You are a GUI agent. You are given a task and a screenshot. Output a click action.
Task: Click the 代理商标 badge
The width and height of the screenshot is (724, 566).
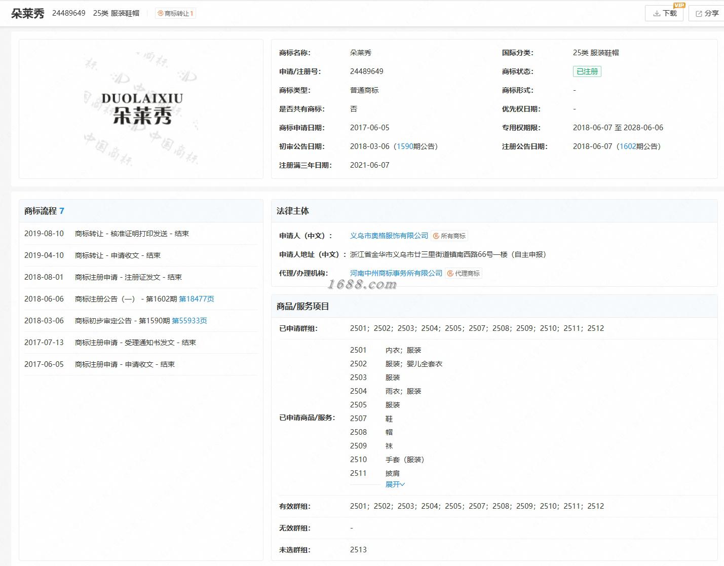464,274
